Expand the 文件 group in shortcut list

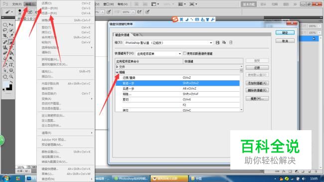pyautogui.click(x=117, y=67)
